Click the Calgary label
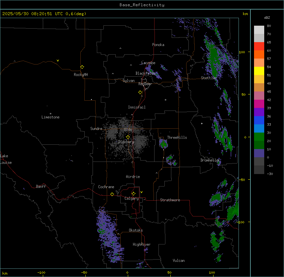This screenshot has width=284, height=277. pyautogui.click(x=131, y=198)
